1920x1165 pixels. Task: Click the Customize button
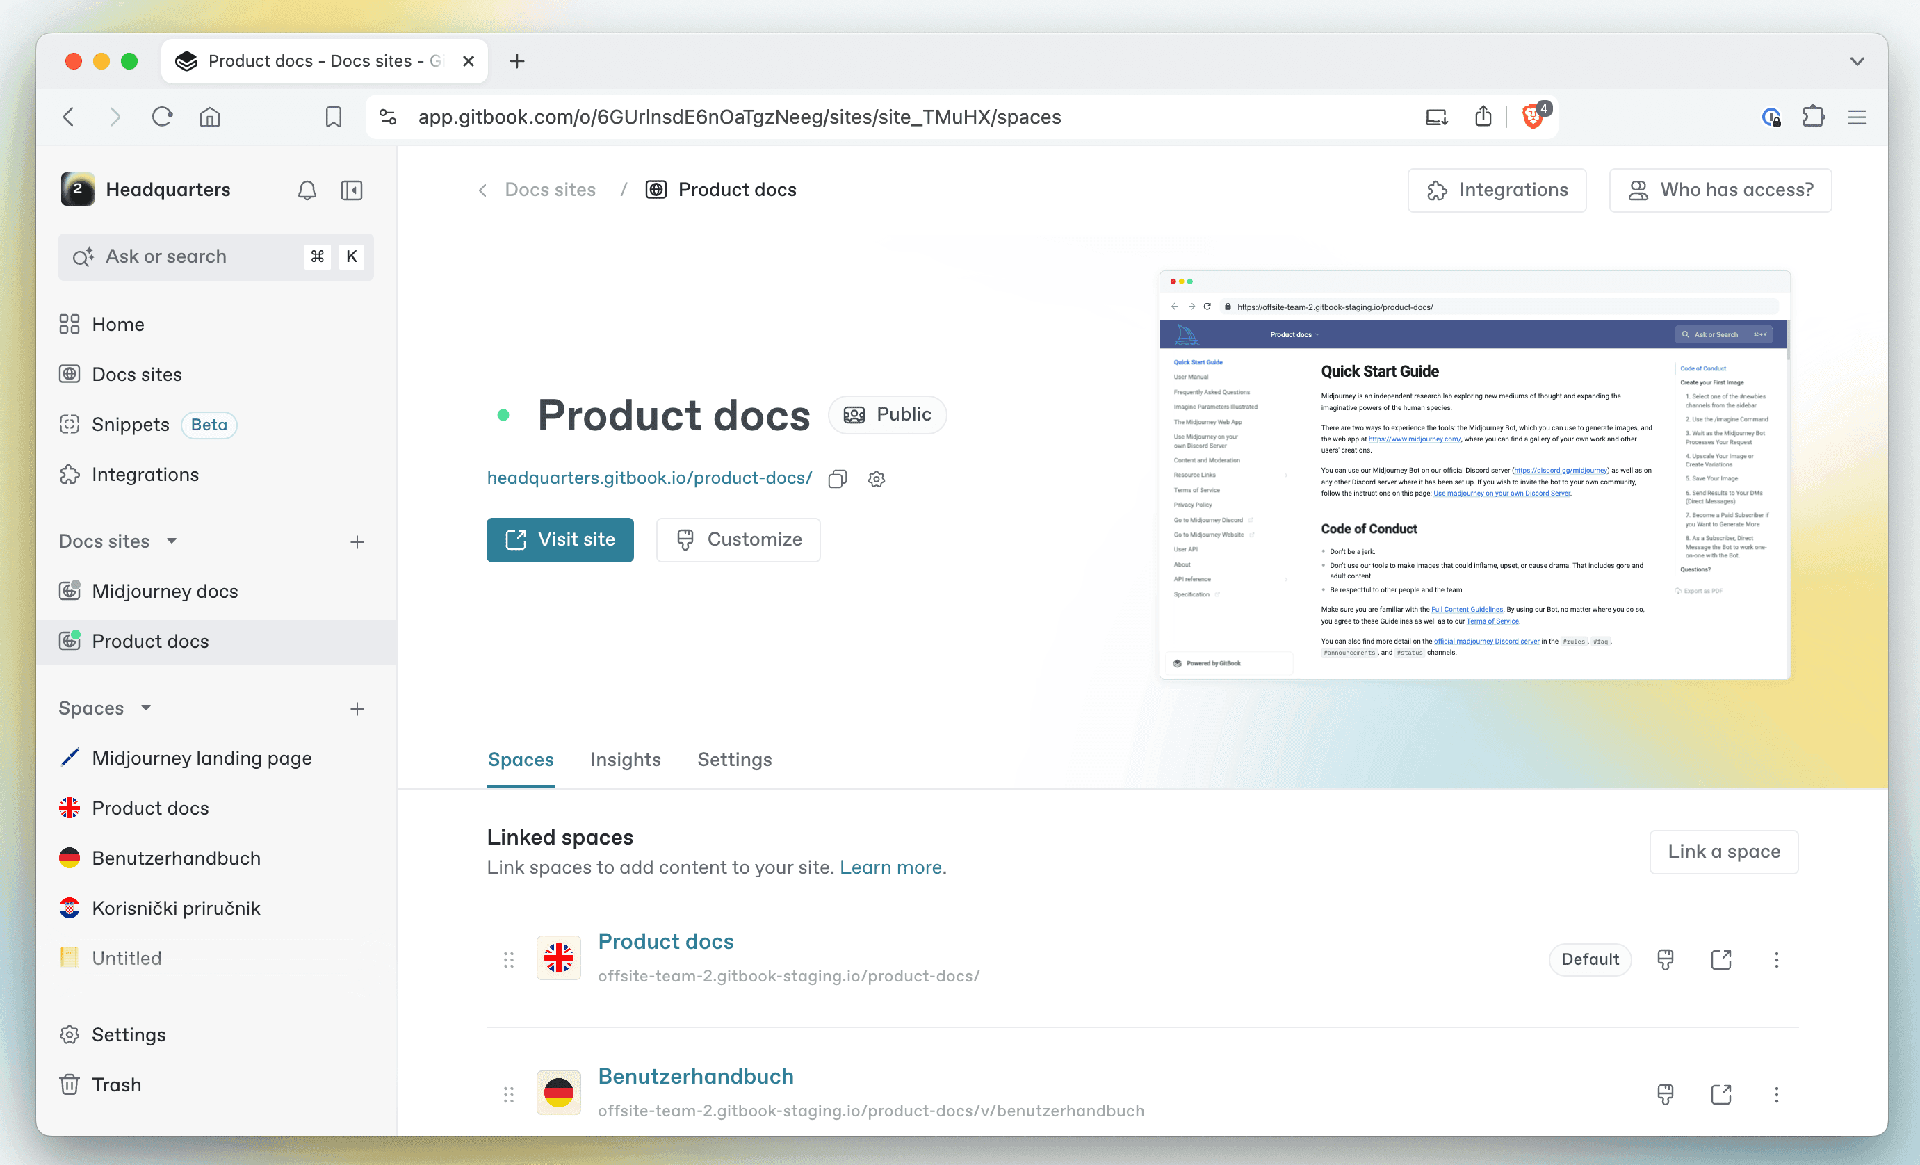tap(738, 539)
